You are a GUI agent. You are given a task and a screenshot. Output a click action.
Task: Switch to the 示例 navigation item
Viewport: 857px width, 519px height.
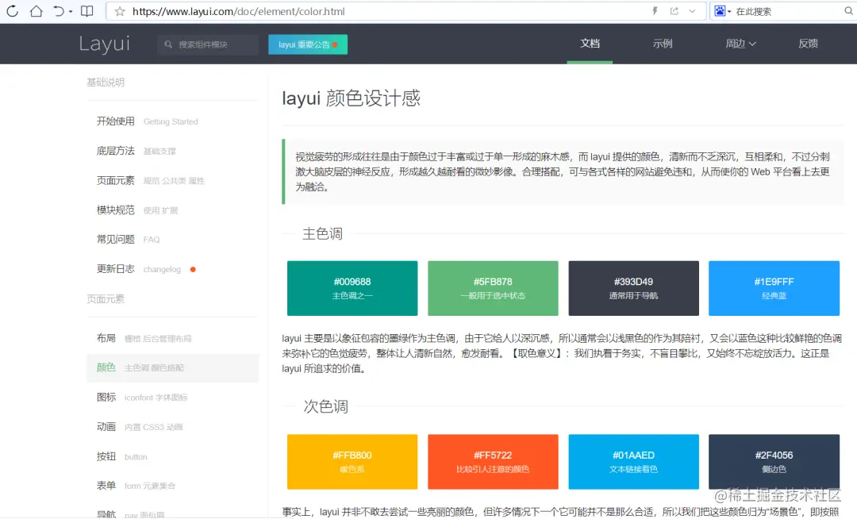[663, 44]
